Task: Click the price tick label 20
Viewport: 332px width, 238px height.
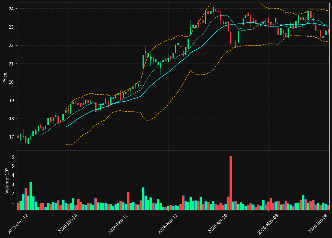Action: click(11, 82)
